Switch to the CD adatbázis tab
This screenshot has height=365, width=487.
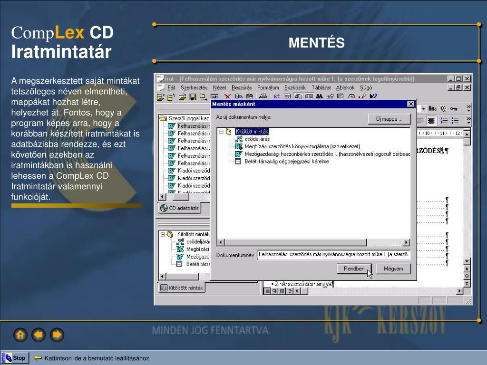[179, 208]
